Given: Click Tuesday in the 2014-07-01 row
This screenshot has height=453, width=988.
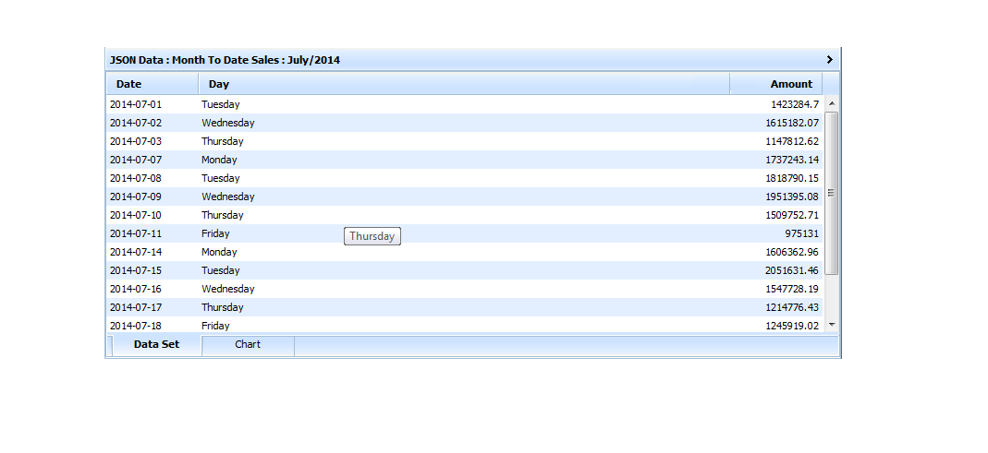Looking at the screenshot, I should coord(221,104).
